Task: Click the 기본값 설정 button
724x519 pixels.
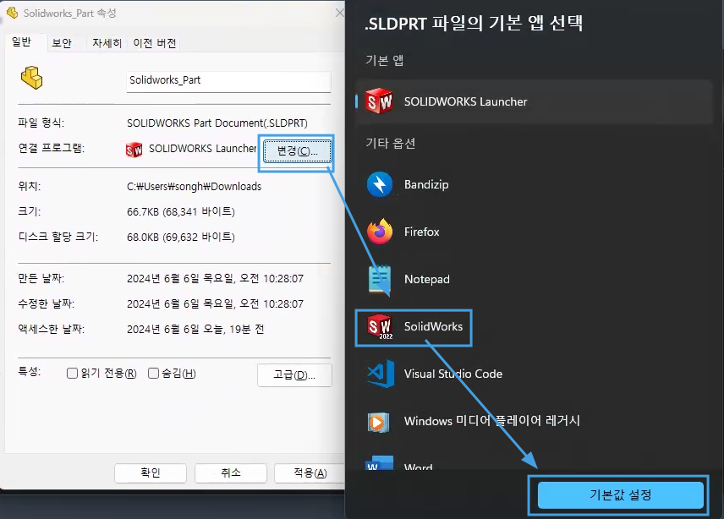Action: pos(621,495)
